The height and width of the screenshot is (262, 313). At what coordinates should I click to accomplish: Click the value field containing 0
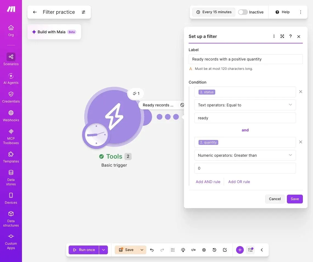pyautogui.click(x=245, y=168)
